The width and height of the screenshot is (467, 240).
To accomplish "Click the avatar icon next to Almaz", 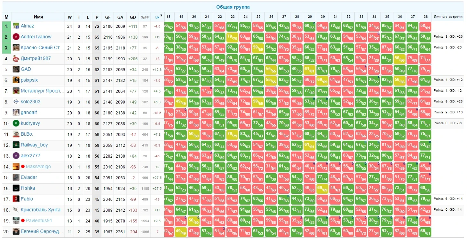I will (x=16, y=26).
